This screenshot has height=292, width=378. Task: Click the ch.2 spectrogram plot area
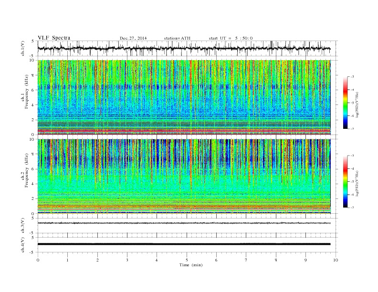184,176
